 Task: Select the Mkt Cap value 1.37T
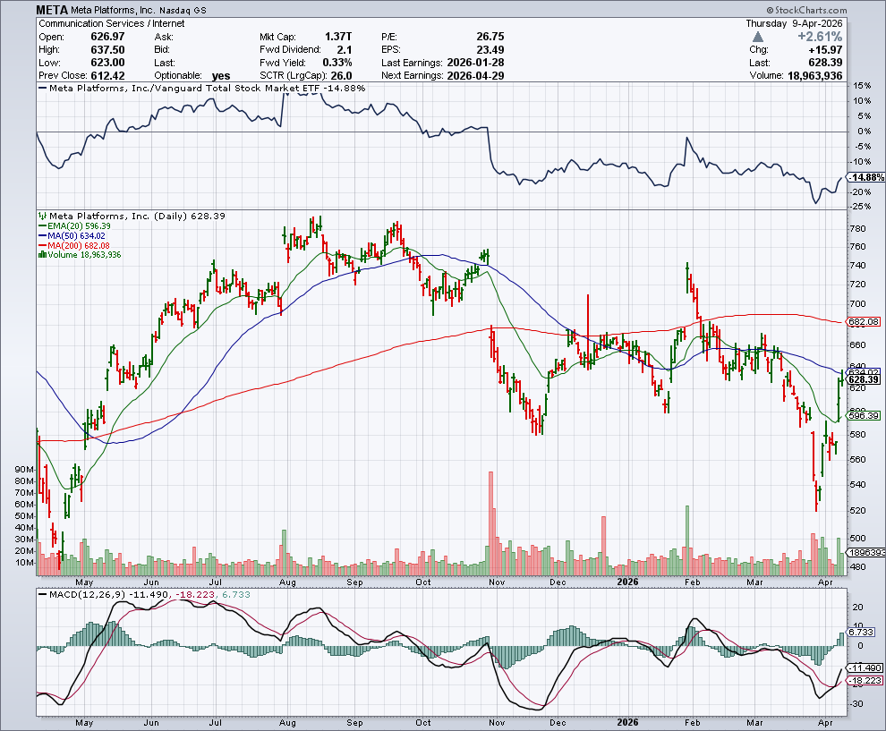pyautogui.click(x=338, y=36)
